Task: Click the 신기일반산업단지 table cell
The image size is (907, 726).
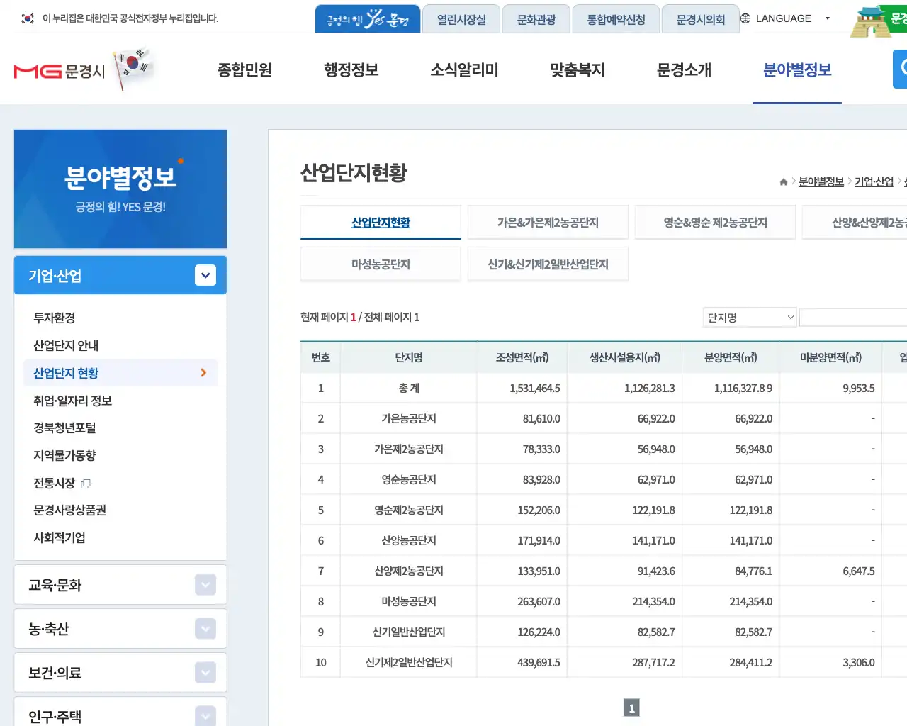Action: (x=409, y=632)
